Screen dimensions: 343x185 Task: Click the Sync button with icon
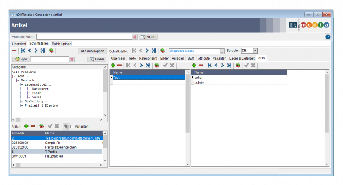tap(21, 59)
